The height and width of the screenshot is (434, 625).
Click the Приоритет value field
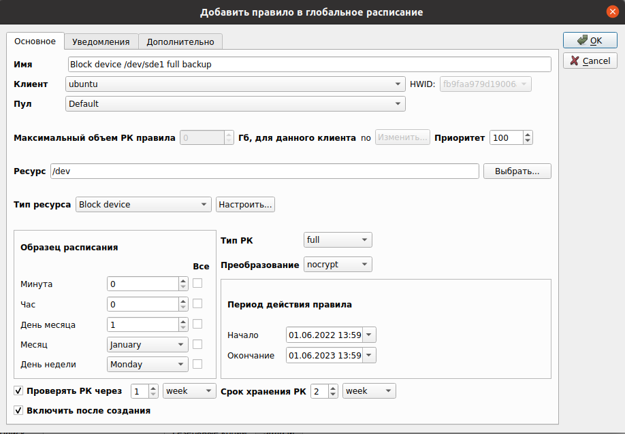506,138
